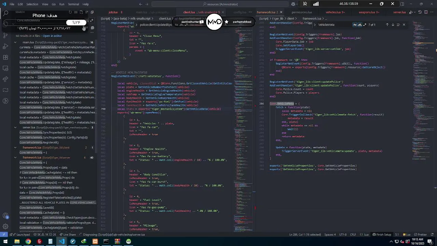Refresh the search results
Screen dimensions: 437x246
coord(70,12)
